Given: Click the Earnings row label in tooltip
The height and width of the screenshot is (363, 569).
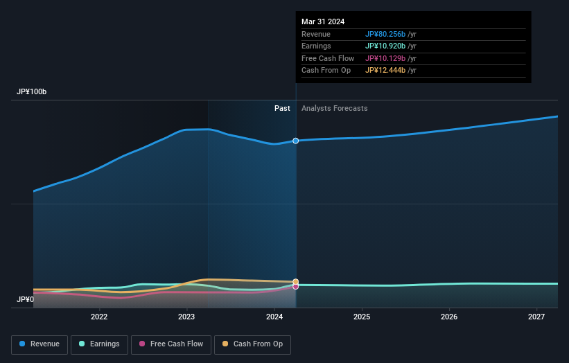Looking at the screenshot, I should [316, 46].
